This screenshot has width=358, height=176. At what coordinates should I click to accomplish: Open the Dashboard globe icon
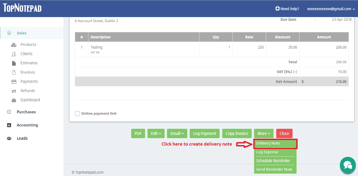pos(14,100)
